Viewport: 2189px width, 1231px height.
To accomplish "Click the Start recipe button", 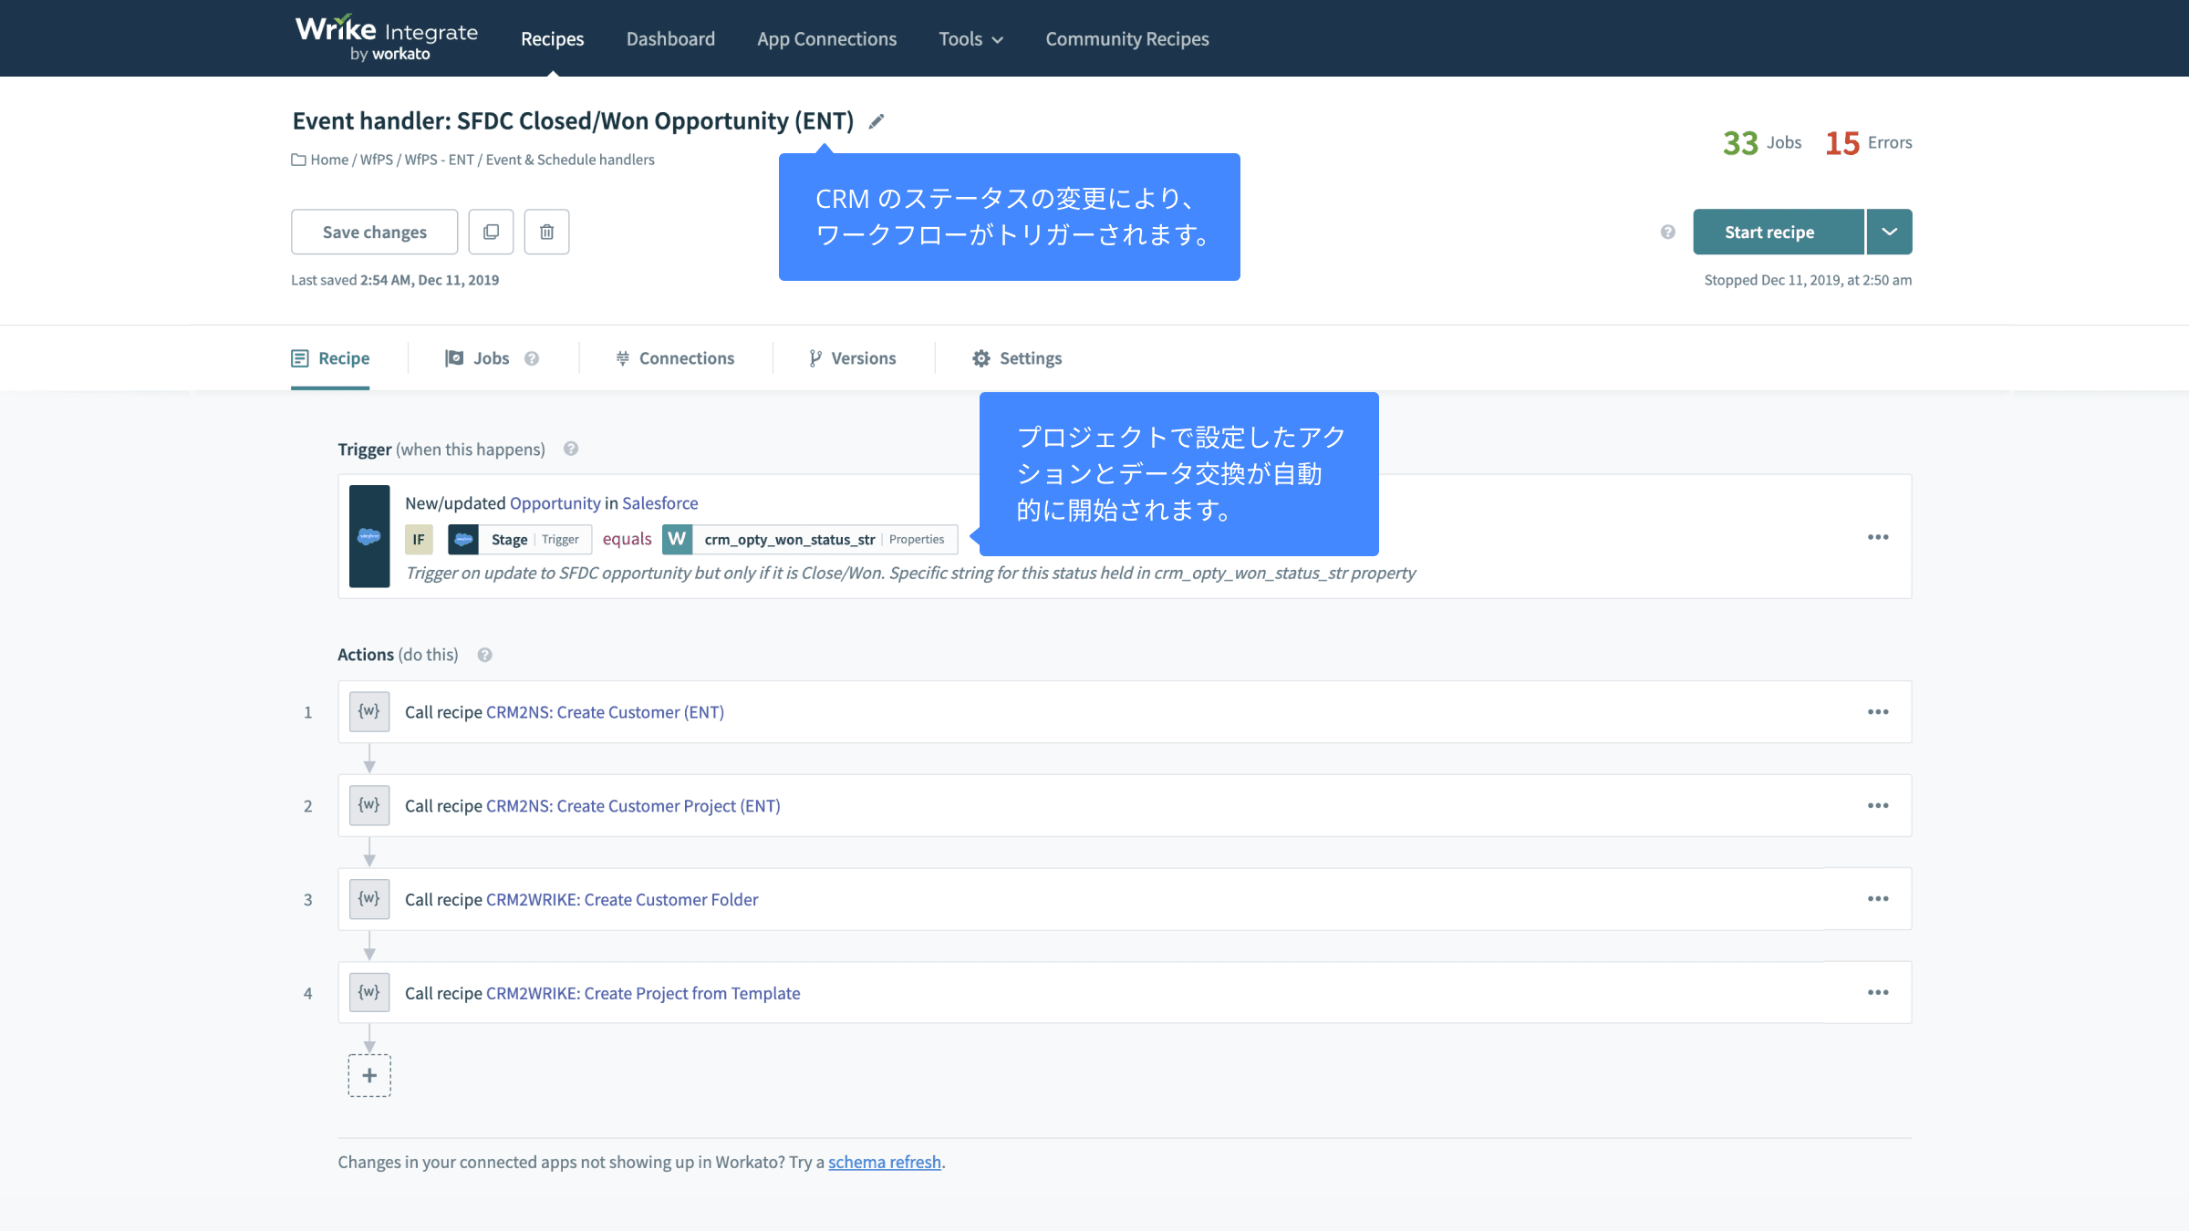I will [1779, 232].
